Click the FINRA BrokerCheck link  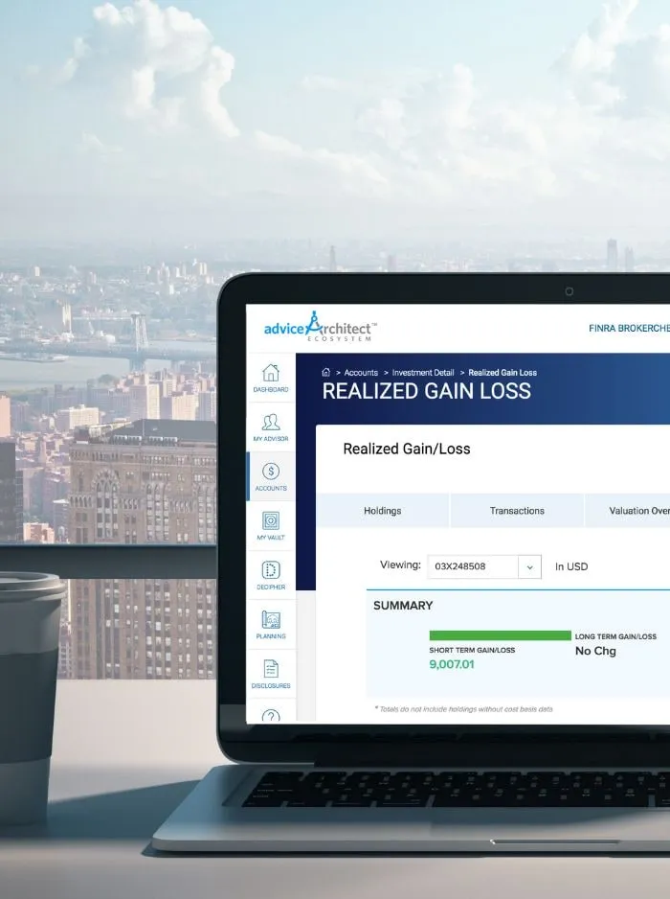(x=629, y=328)
